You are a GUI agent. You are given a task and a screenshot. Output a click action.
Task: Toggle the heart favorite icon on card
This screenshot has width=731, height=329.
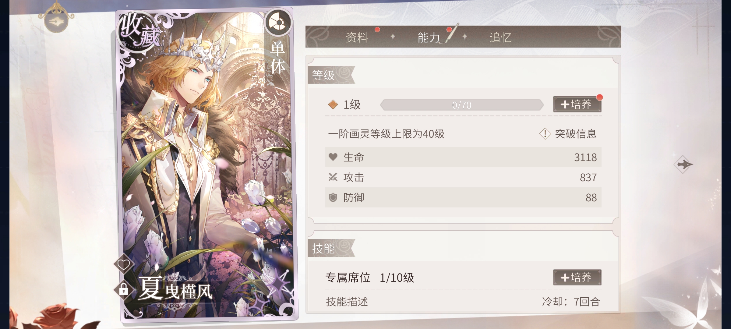[x=123, y=264]
